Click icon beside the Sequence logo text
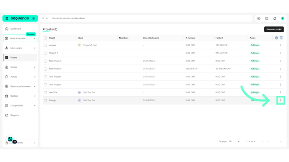289x162 pixels. [34, 18]
